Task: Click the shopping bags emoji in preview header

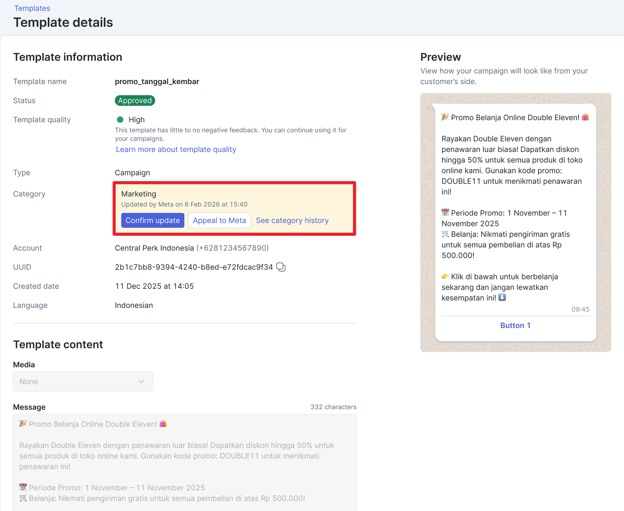Action: coord(585,117)
